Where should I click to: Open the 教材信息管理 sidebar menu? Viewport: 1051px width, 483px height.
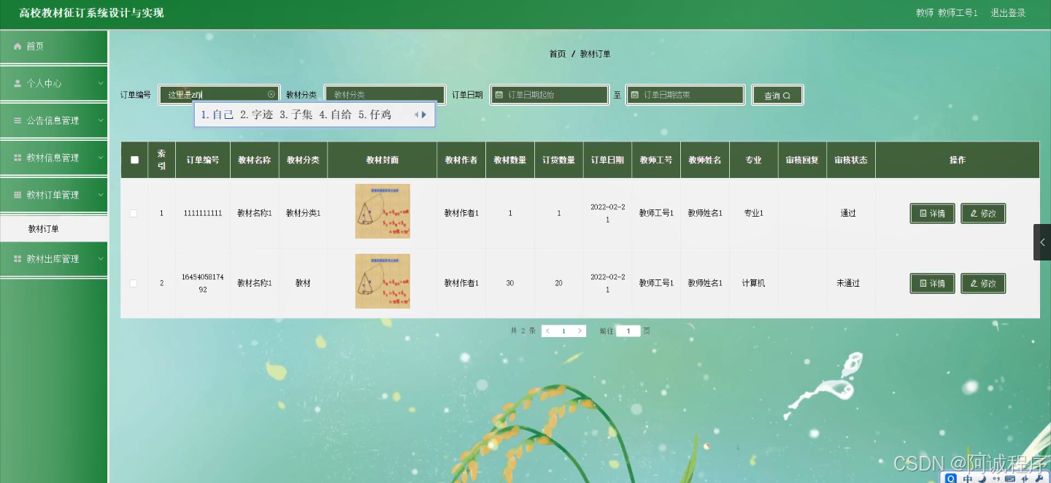tap(53, 157)
